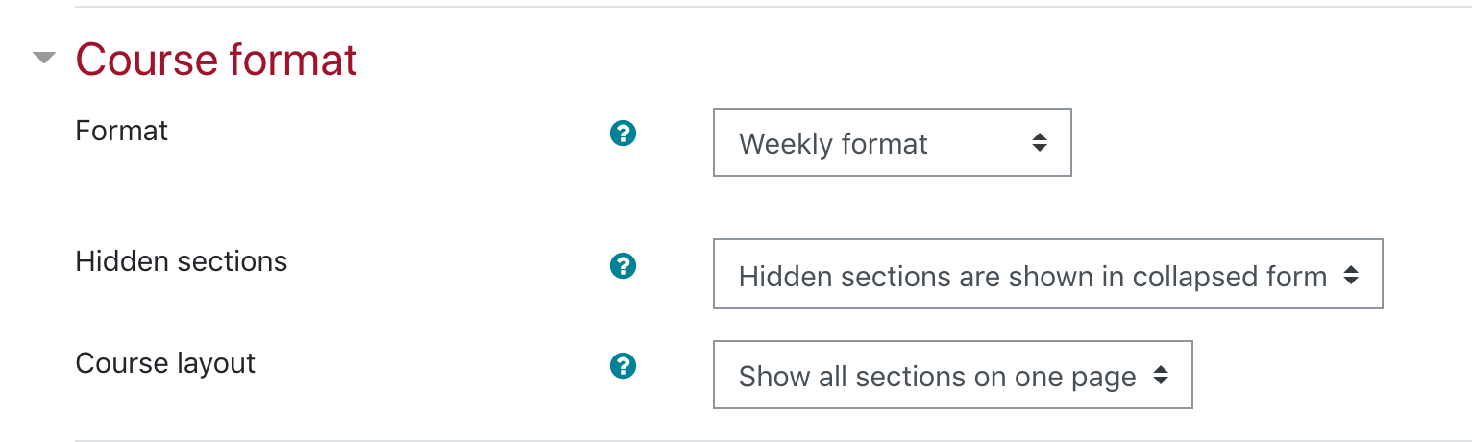Click the Hidden sections field label
Screen dimensions: 1472x442
(x=181, y=261)
